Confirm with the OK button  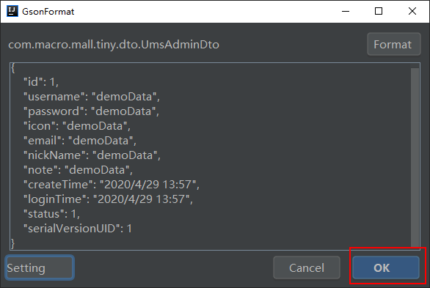(x=385, y=267)
